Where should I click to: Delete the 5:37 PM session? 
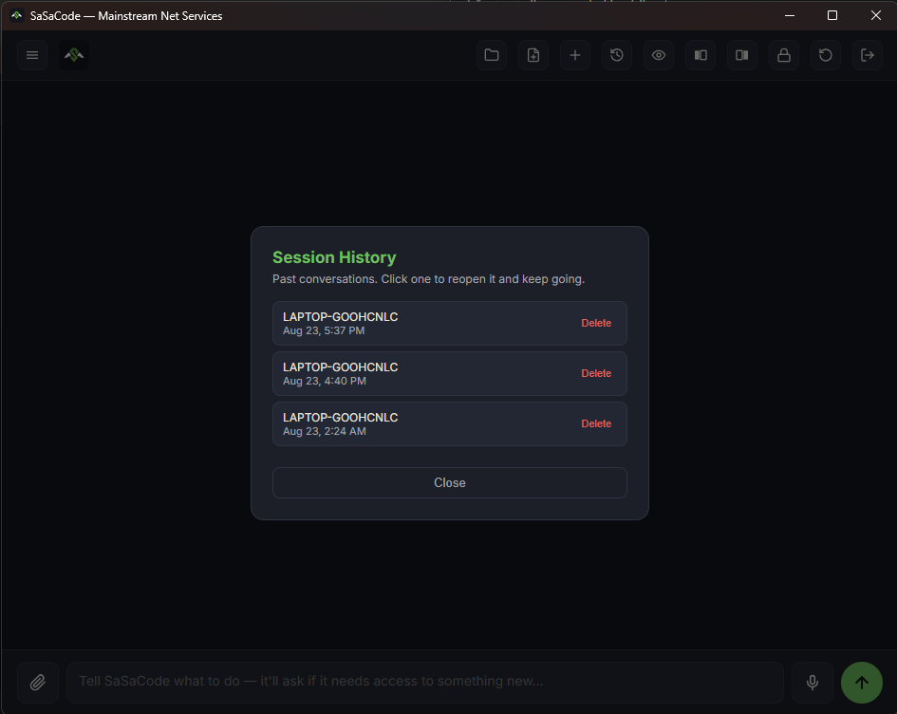point(596,323)
